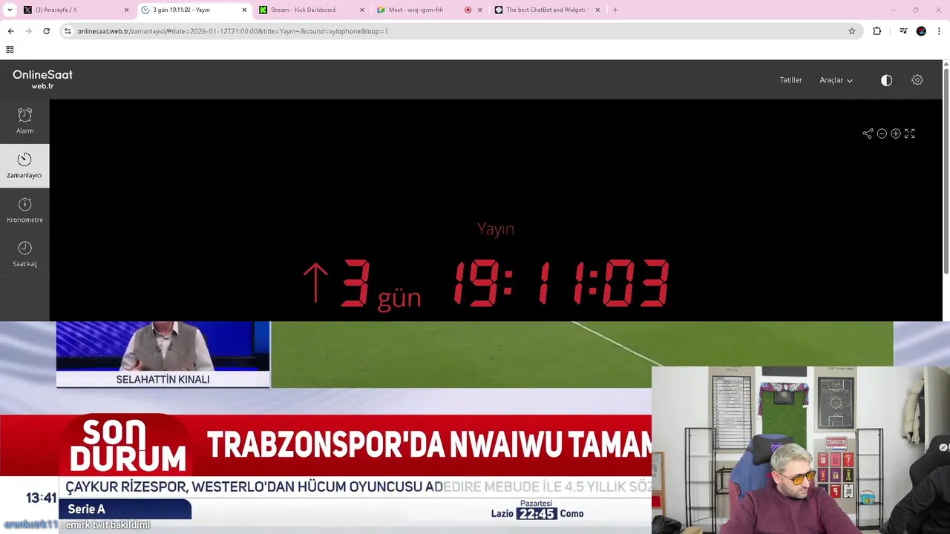Open the apps grid in bookmarks bar

tap(10, 50)
